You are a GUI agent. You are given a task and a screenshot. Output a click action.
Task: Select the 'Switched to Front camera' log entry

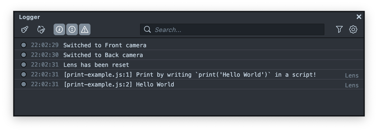coord(105,45)
